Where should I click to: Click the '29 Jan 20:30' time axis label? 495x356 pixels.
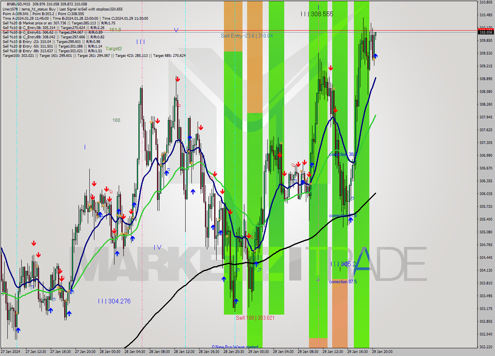click(382, 352)
